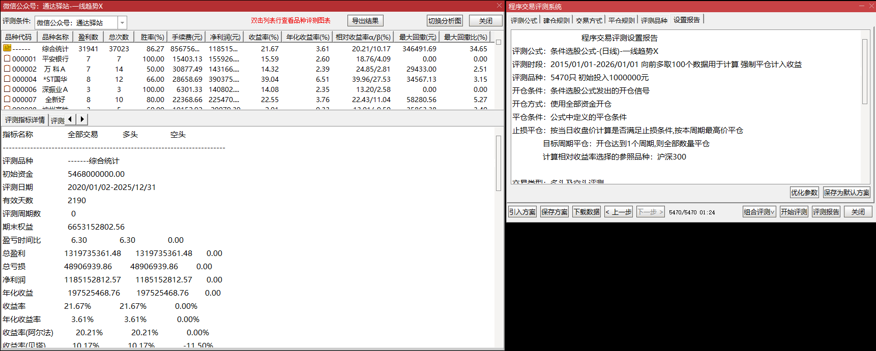Sort by the 手续费(元) column header
The image size is (876, 351).
point(187,37)
